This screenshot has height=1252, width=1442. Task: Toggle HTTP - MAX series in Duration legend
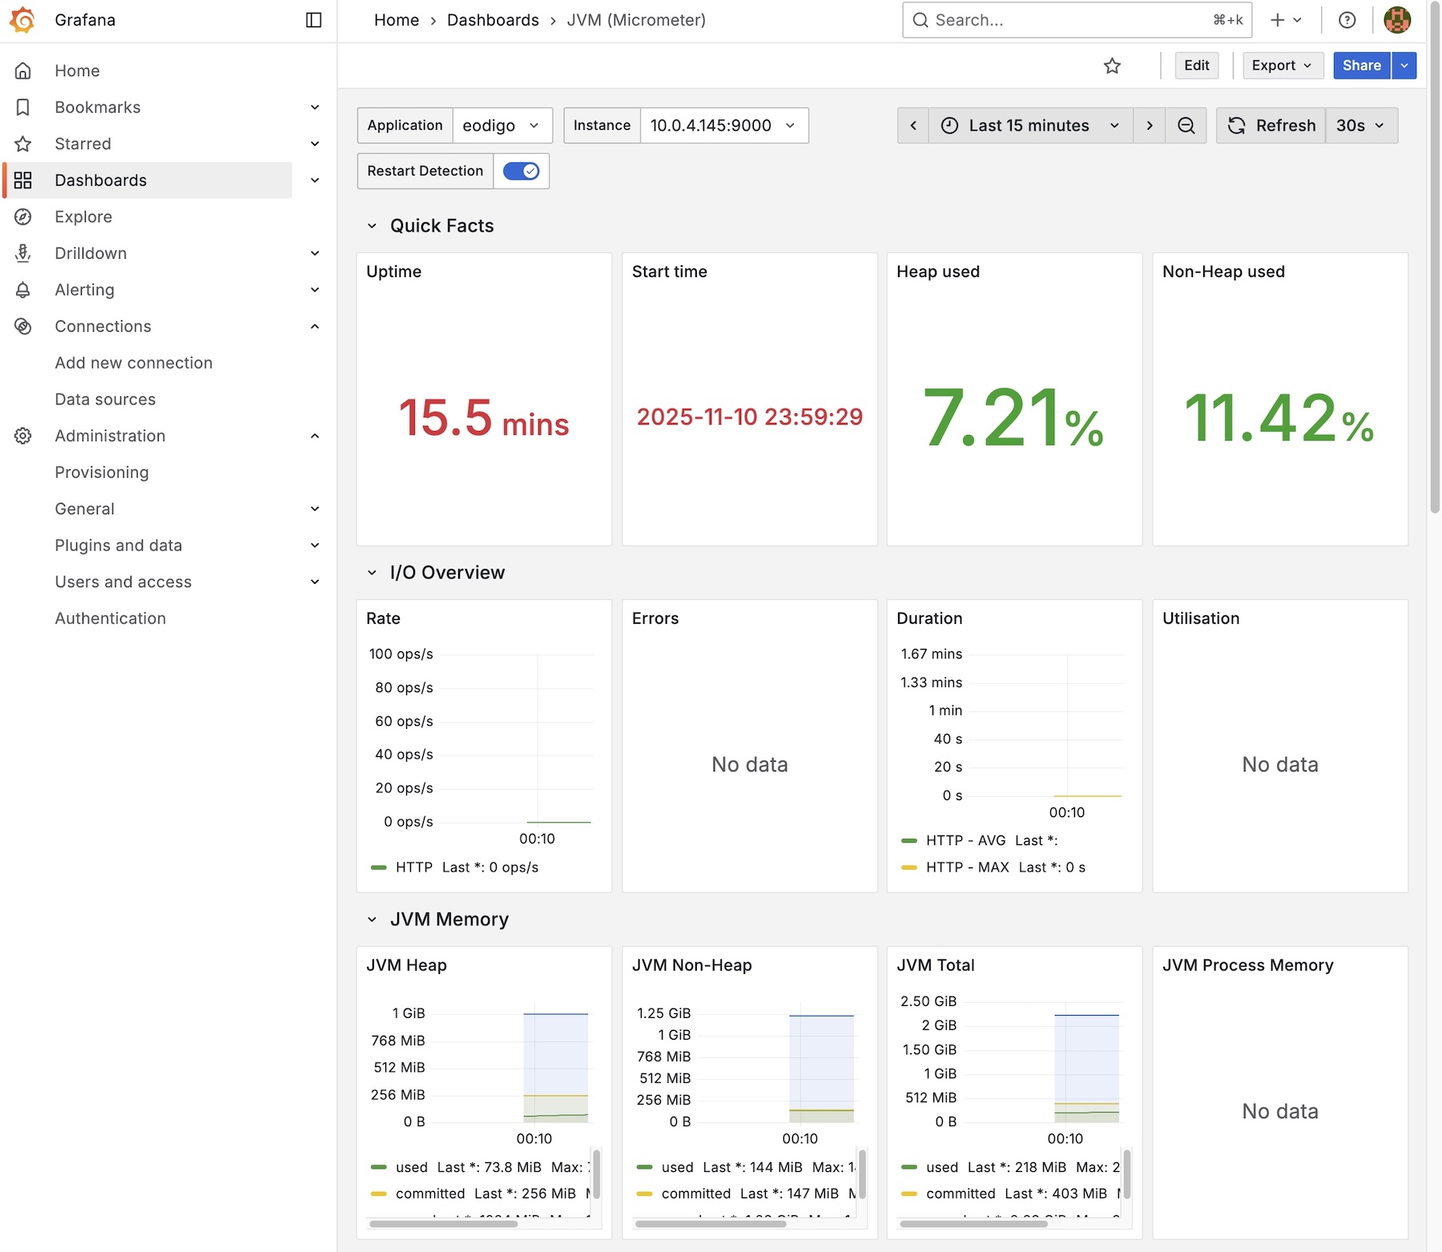[x=967, y=868]
